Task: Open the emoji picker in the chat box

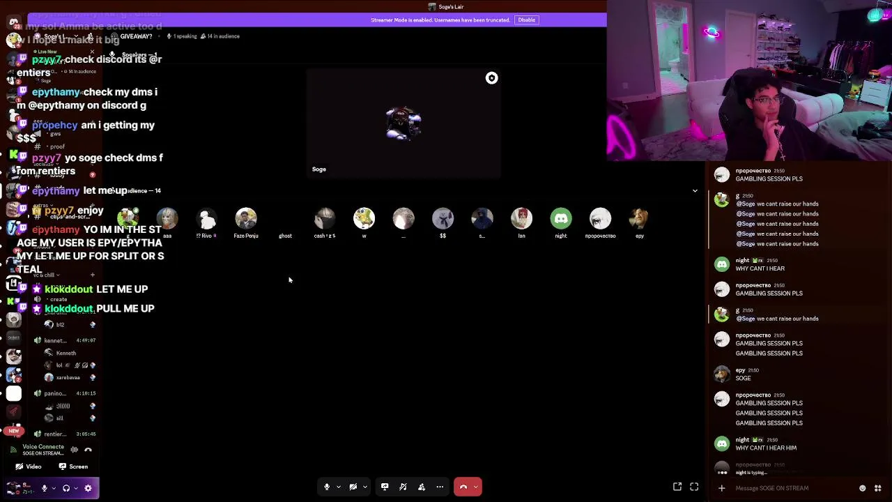Action: pyautogui.click(x=863, y=488)
